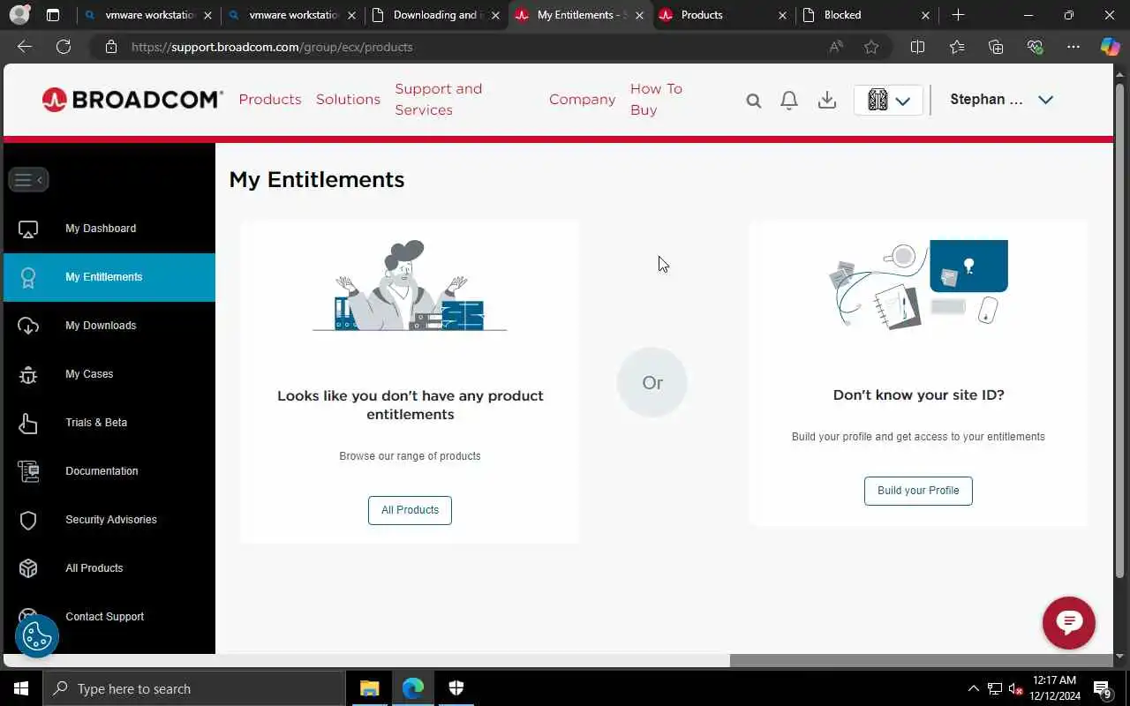Click the My Downloads cloud icon
The height and width of the screenshot is (706, 1130).
[28, 327]
